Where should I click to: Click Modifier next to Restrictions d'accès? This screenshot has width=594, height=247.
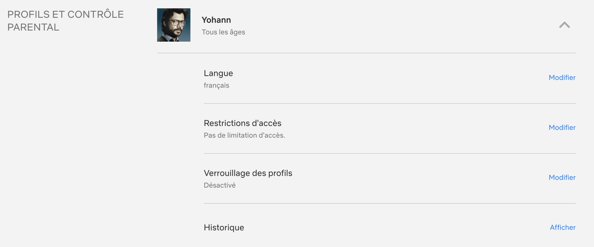562,128
